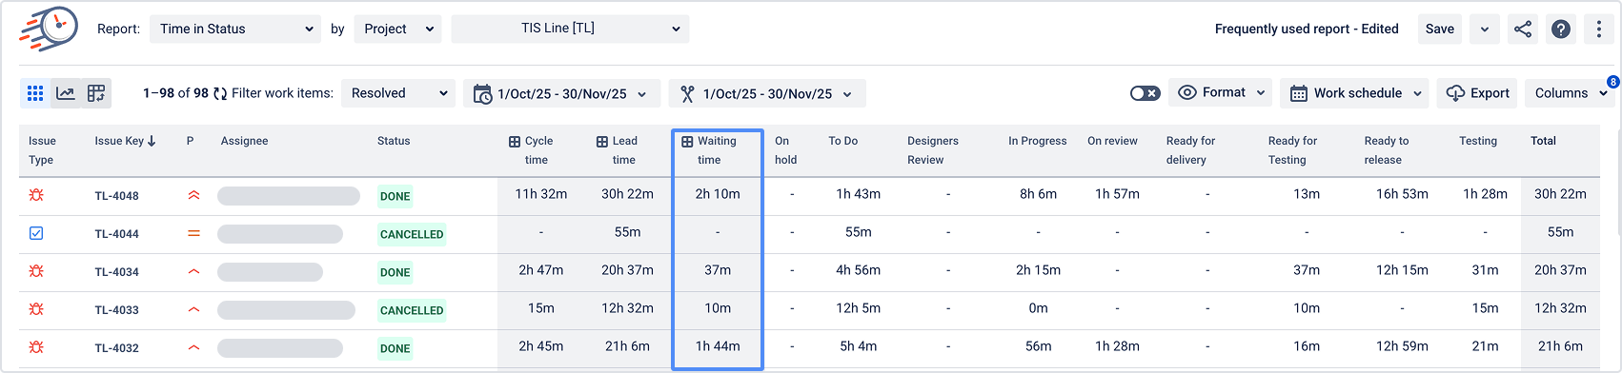The width and height of the screenshot is (1622, 373).
Task: Click the Waiting time column grid icon
Action: pos(687,142)
